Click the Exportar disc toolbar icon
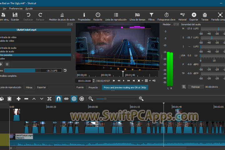Viewport: 225px width, 150px height. [x=194, y=15]
